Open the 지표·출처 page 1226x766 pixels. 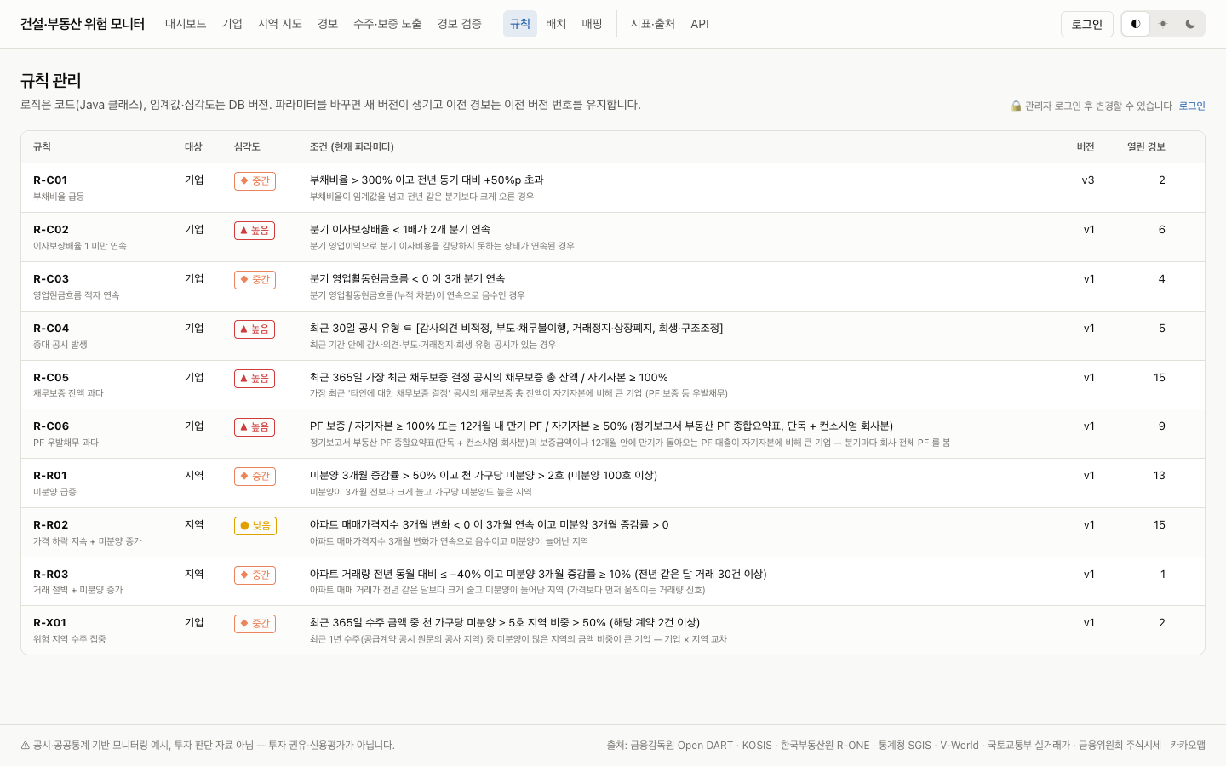pos(652,24)
